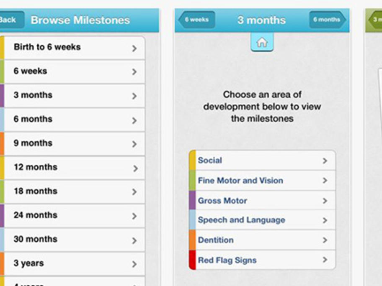
Task: Open the Red Flag Signs chevron
Action: click(325, 260)
